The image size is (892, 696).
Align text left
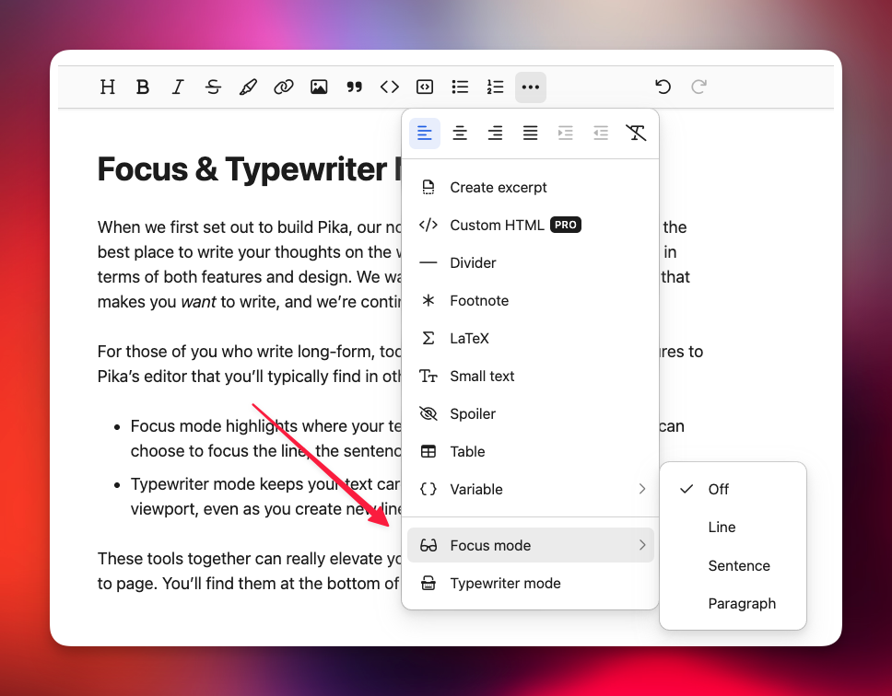425,133
